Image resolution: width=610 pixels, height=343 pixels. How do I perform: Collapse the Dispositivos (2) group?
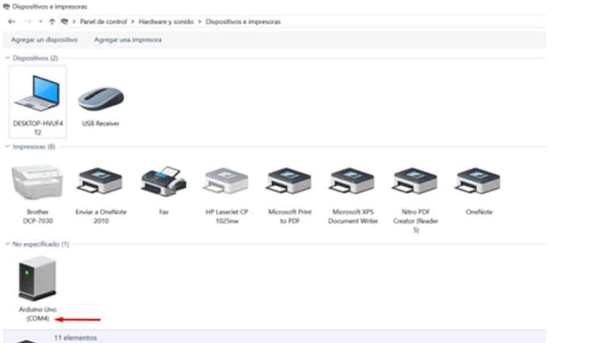[x=8, y=58]
